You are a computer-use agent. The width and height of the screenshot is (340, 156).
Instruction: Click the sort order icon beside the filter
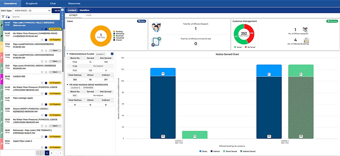(x=8, y=17)
